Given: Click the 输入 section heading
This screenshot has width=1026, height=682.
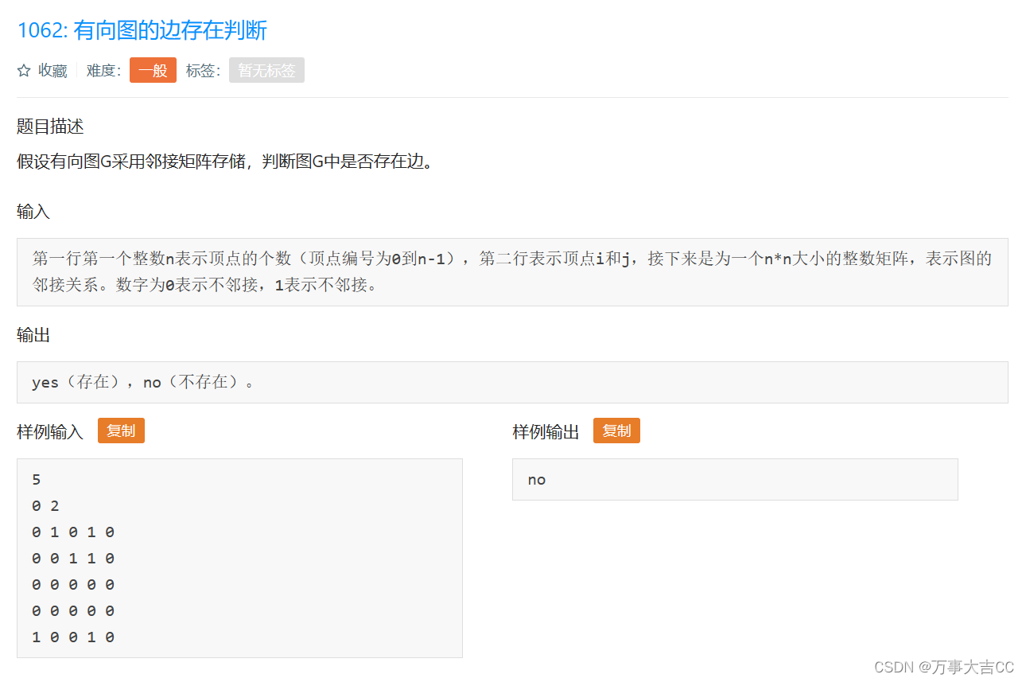Looking at the screenshot, I should 33,212.
